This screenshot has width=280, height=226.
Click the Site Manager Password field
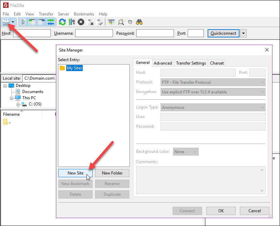(x=213, y=127)
